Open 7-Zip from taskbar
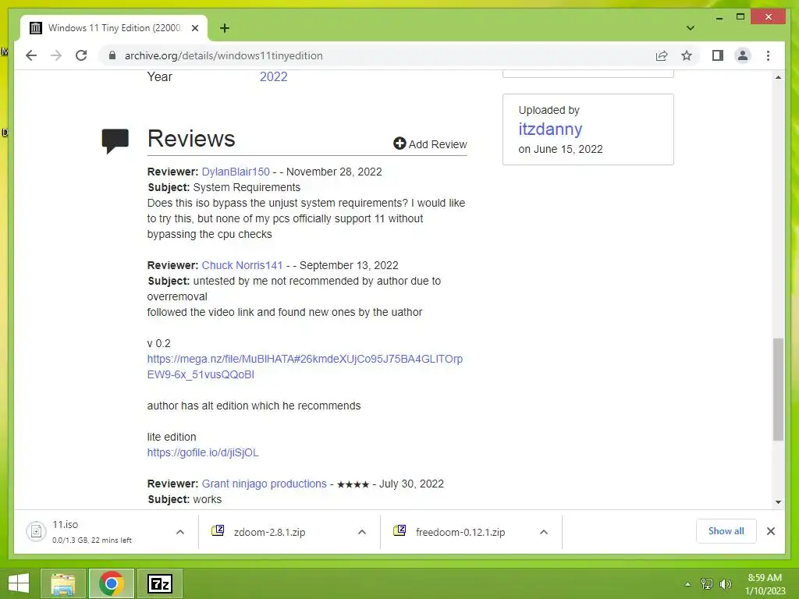799x599 pixels. 160,583
